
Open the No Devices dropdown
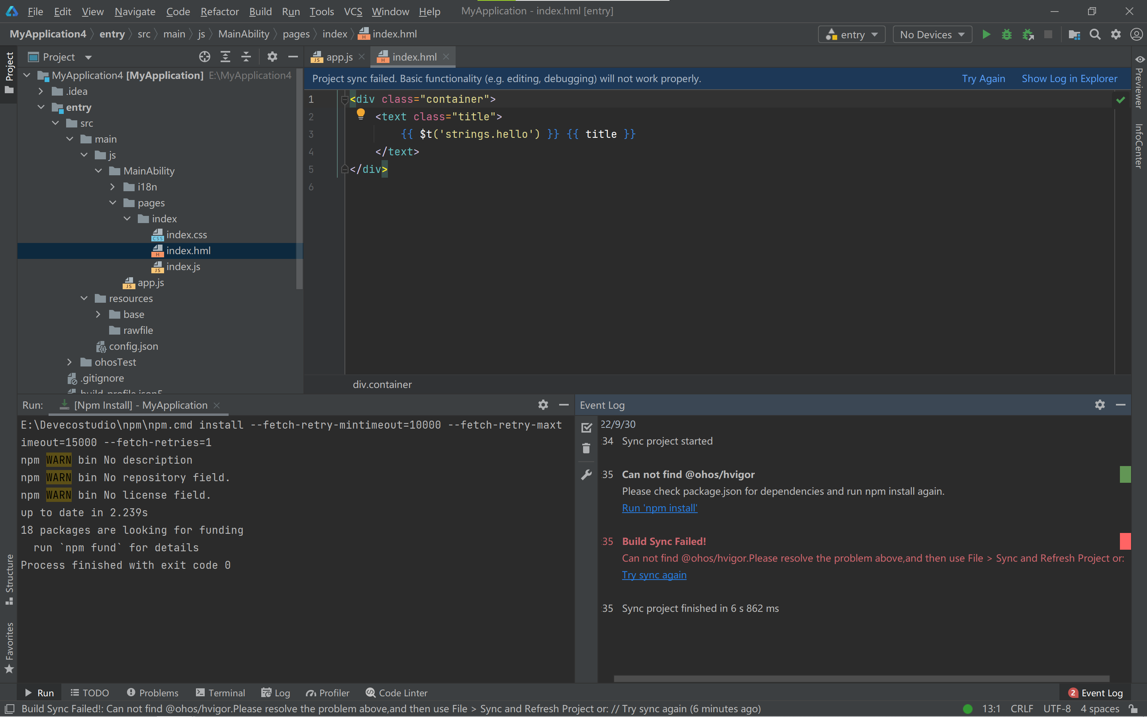coord(932,35)
